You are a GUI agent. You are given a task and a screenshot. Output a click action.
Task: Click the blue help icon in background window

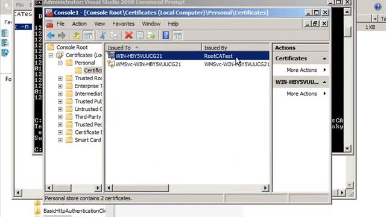[378, 7]
